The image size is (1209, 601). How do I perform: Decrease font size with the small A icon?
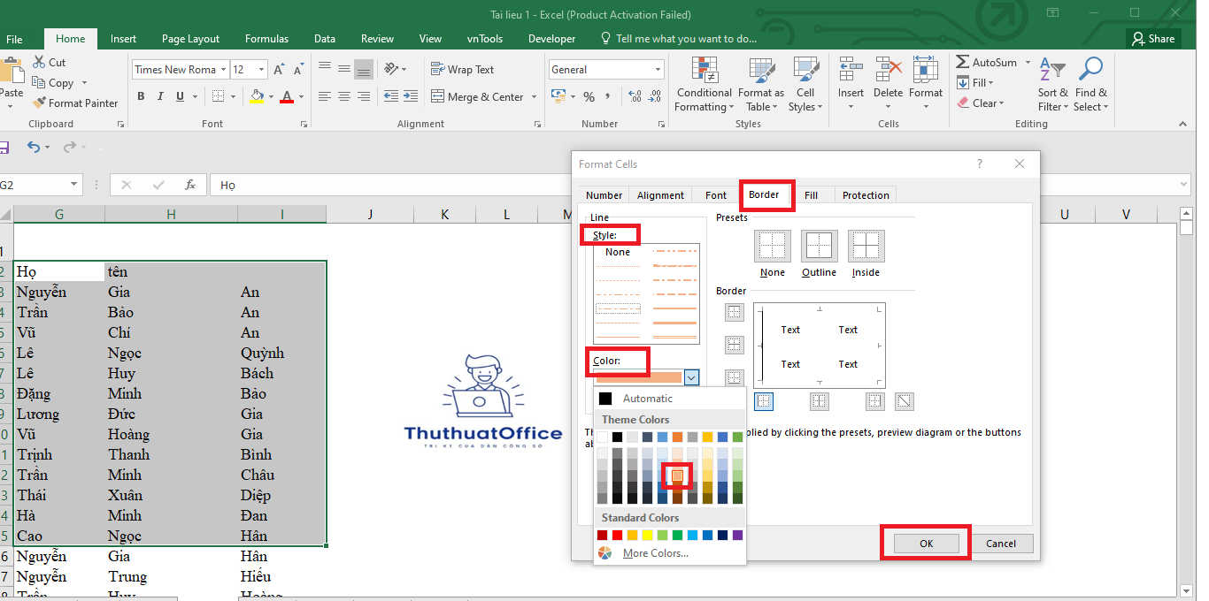click(x=300, y=70)
